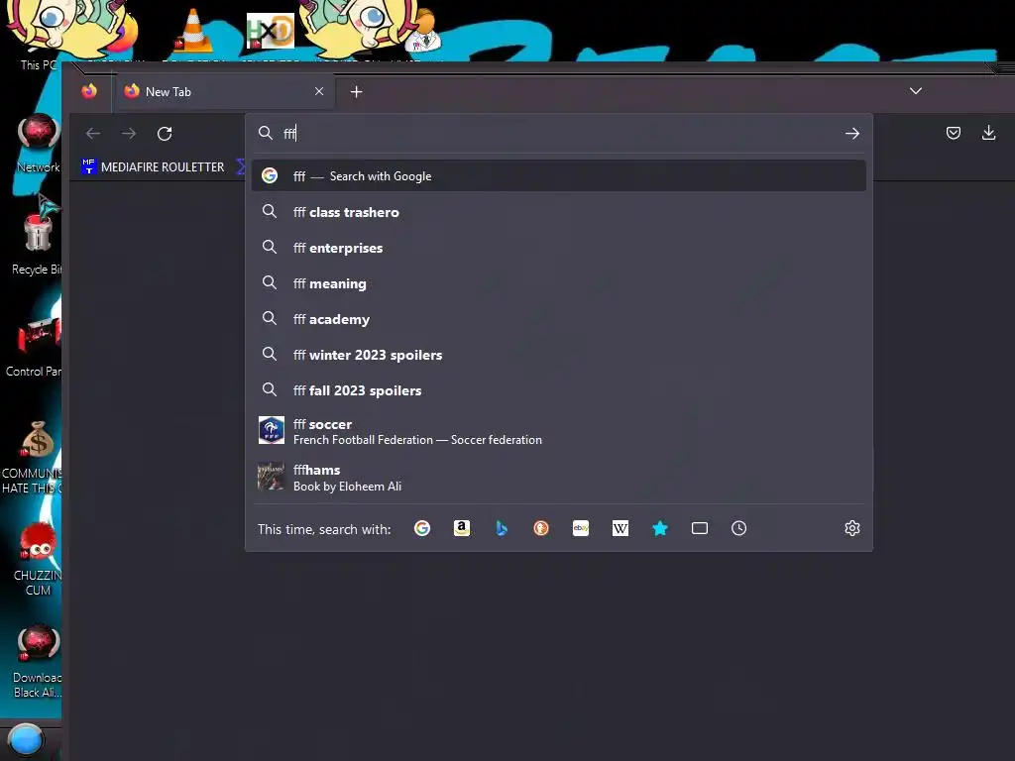Choose the 'fff enterprises' suggestion
1015x761 pixels.
pos(559,248)
